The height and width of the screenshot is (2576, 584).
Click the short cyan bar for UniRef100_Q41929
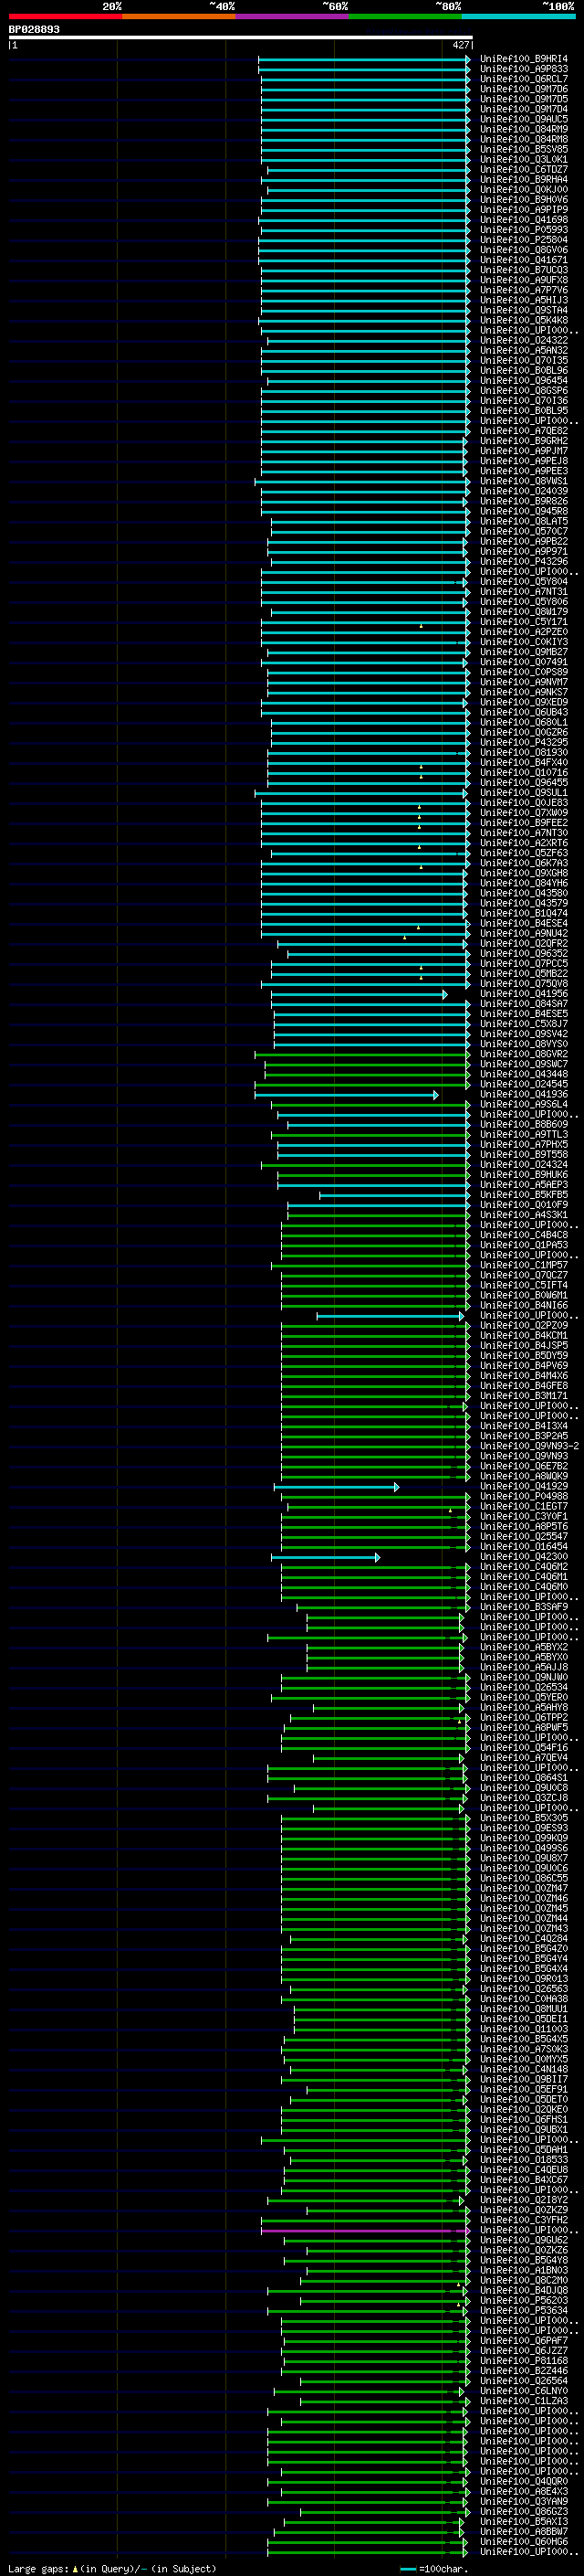337,1487
